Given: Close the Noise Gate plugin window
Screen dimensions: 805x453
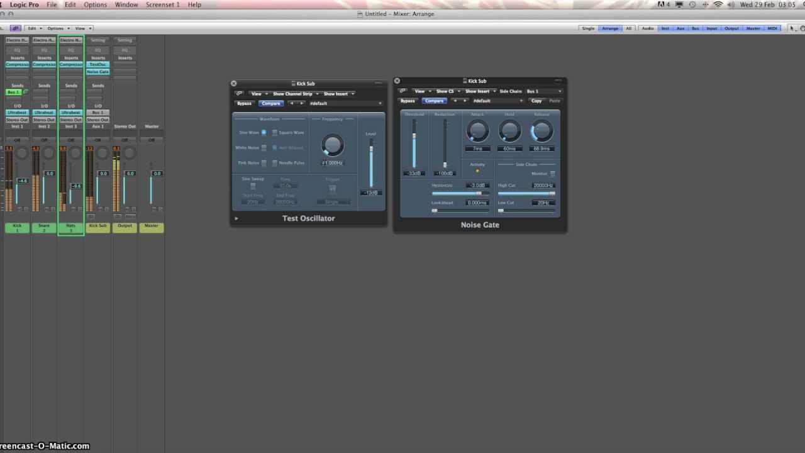Looking at the screenshot, I should point(397,81).
